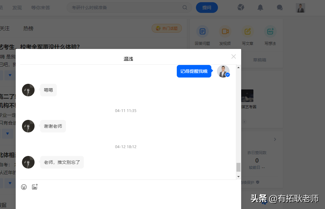This screenshot has height=209, width=325.
Task: Open messages via the chat bubble icon
Action: 279,7
